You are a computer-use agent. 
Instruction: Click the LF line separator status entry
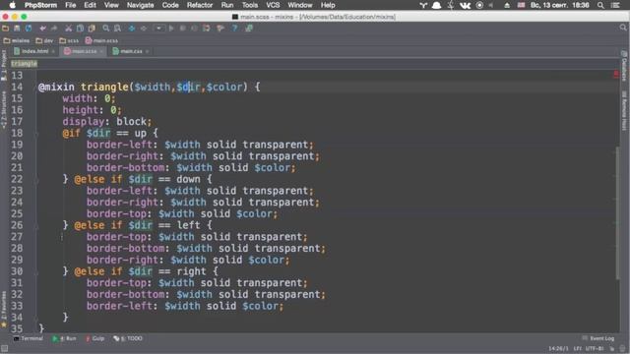[x=578, y=348]
